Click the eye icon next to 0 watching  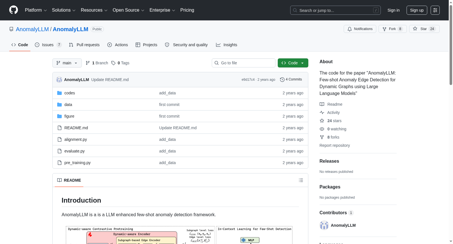point(322,129)
